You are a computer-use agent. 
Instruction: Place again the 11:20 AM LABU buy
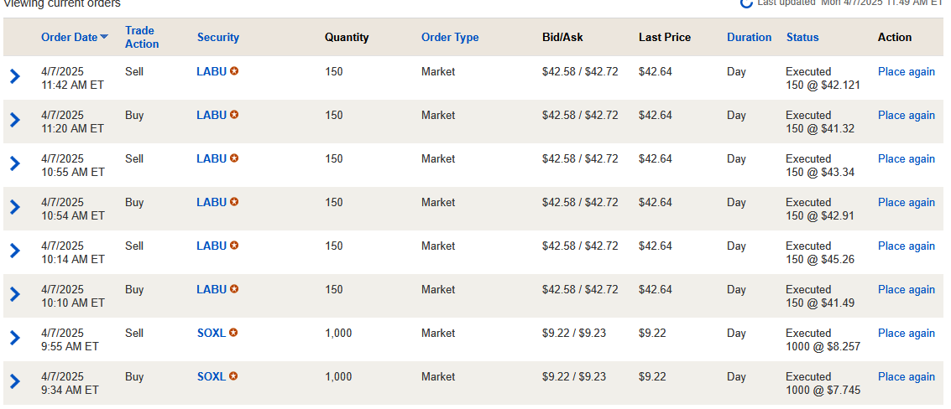pos(906,115)
